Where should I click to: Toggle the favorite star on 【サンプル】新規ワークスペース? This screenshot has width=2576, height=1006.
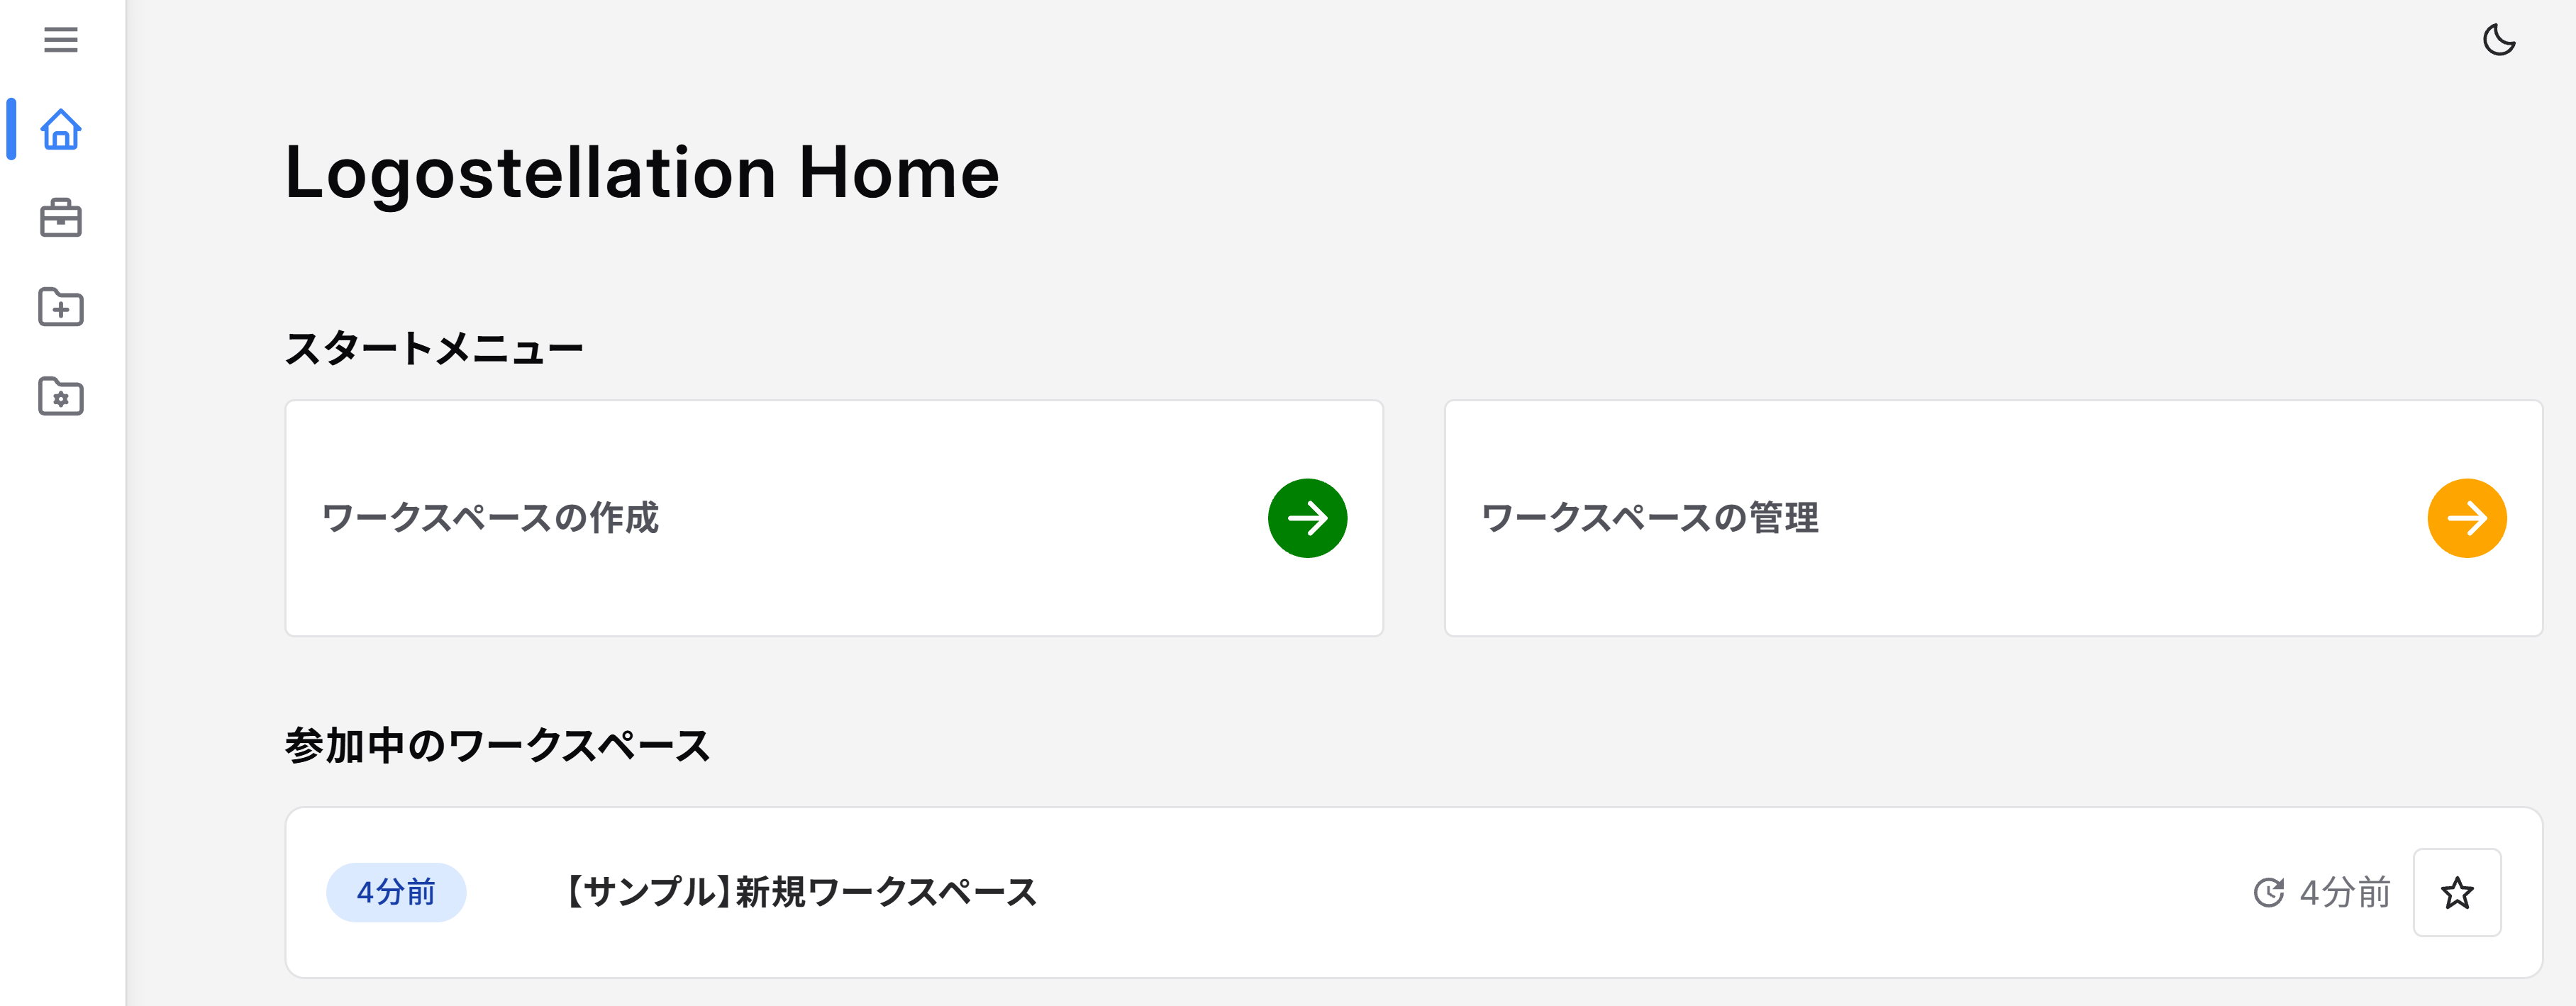[2457, 893]
